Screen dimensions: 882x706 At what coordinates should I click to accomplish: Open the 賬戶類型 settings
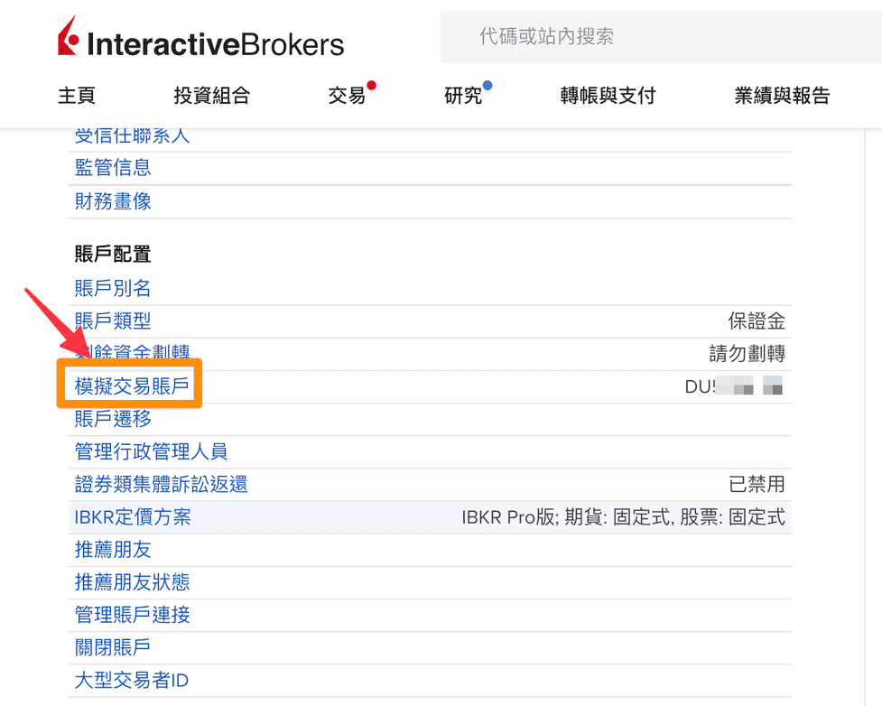point(112,320)
